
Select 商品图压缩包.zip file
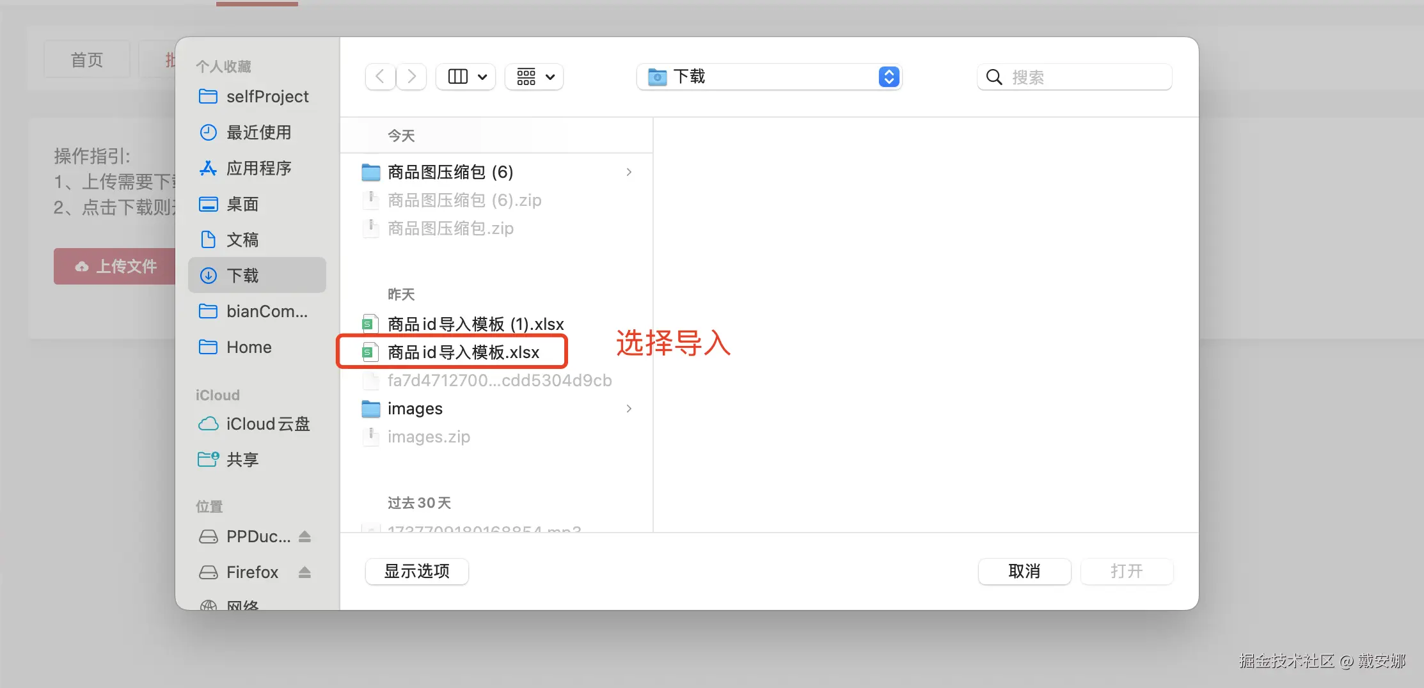pyautogui.click(x=497, y=228)
